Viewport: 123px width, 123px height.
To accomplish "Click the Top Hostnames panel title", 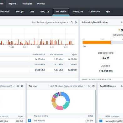I will click(108, 86).
